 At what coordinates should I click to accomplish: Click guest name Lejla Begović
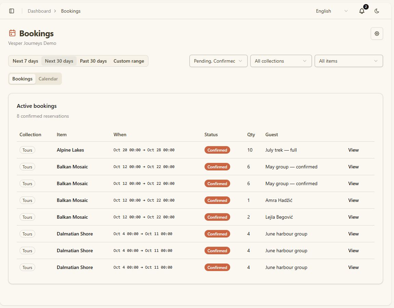[x=279, y=217]
